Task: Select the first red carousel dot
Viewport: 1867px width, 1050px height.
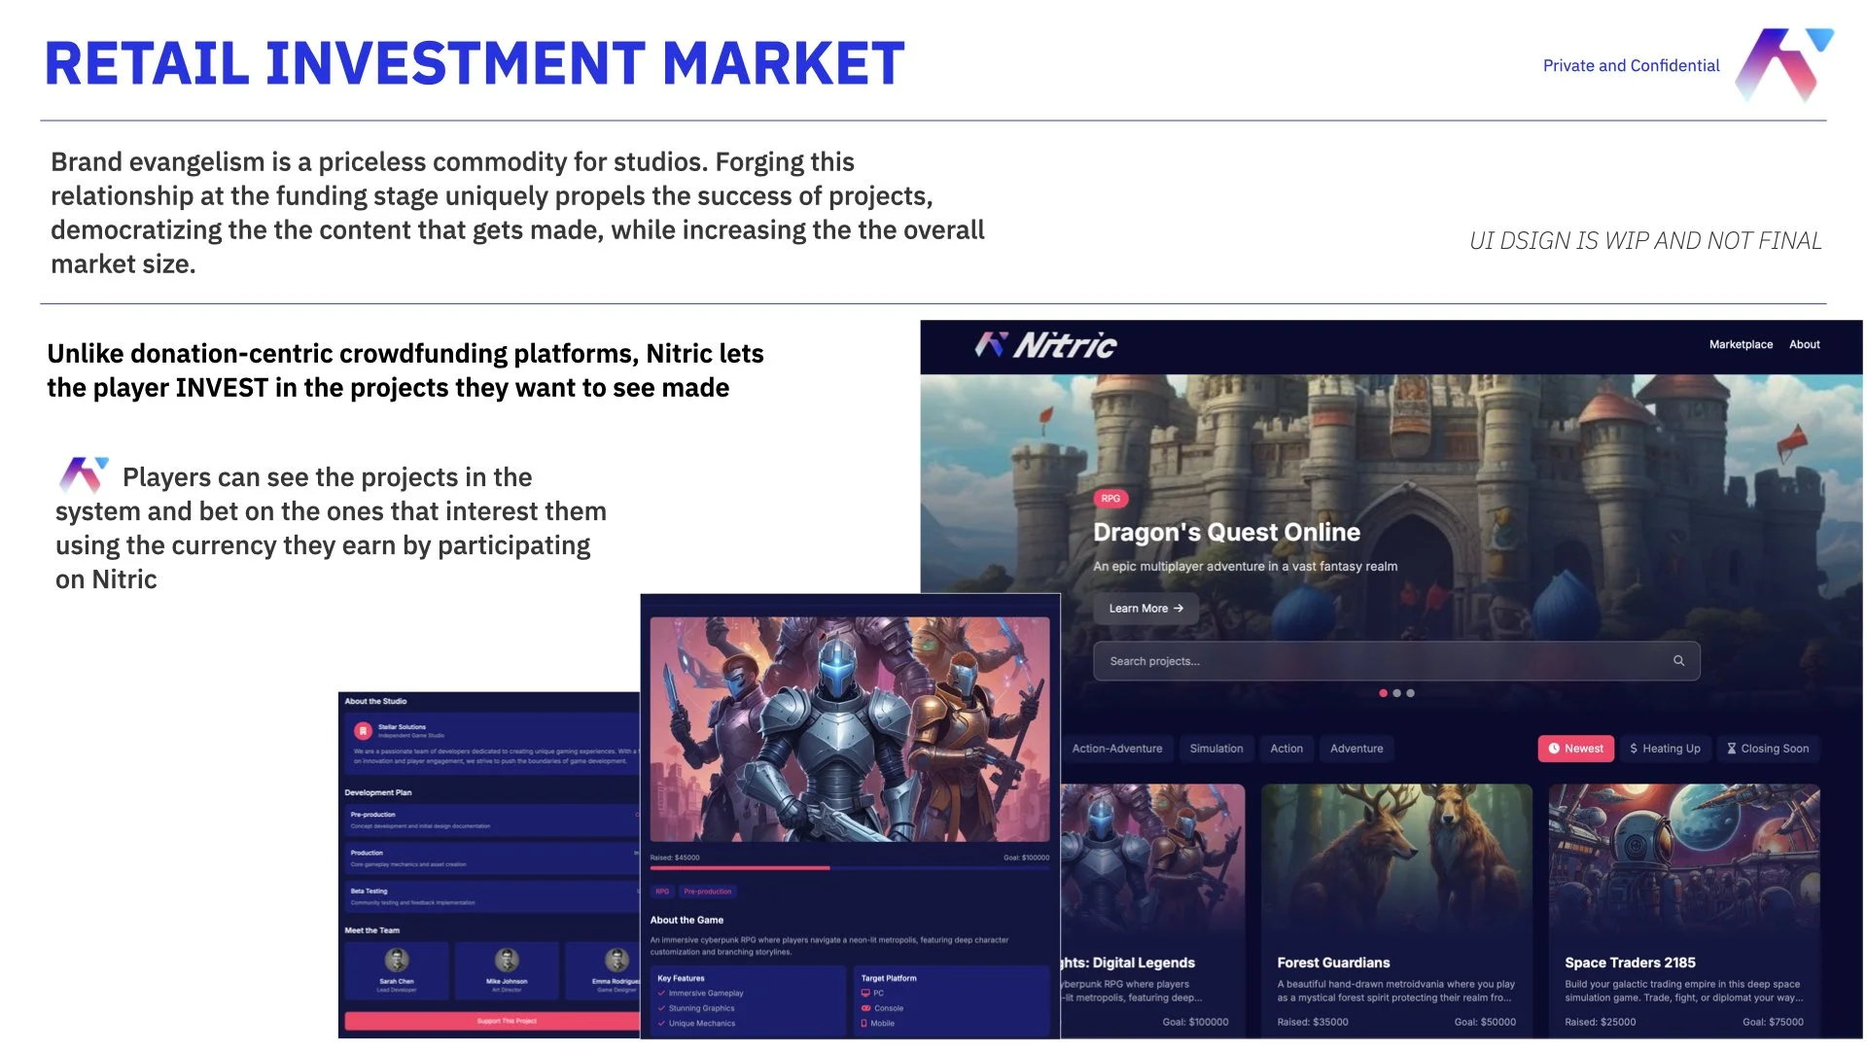Action: coord(1383,693)
